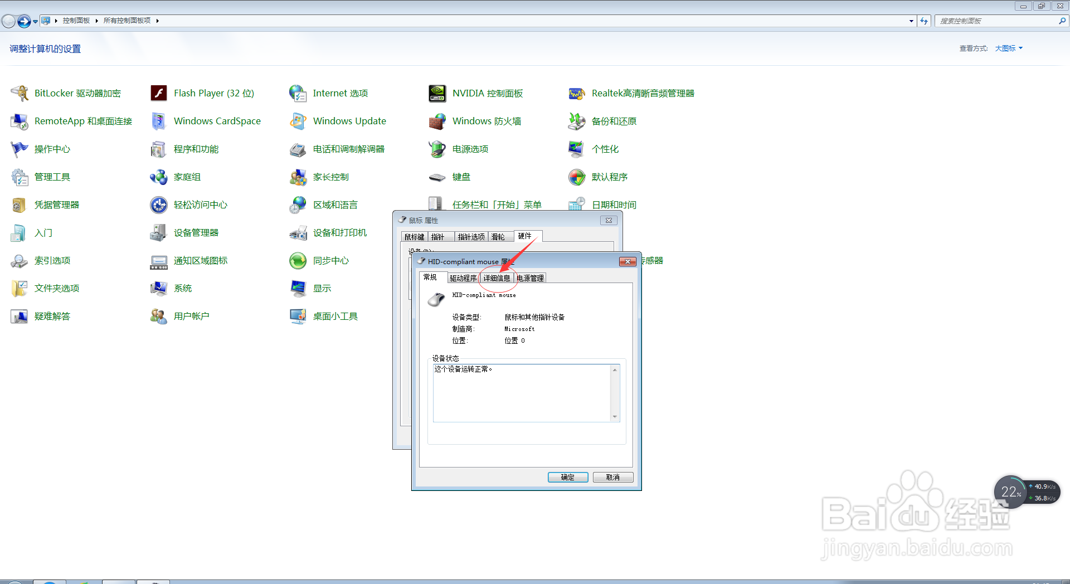Select 硬件 tab in Mouse Properties window
Image resolution: width=1070 pixels, height=584 pixels.
coord(527,236)
